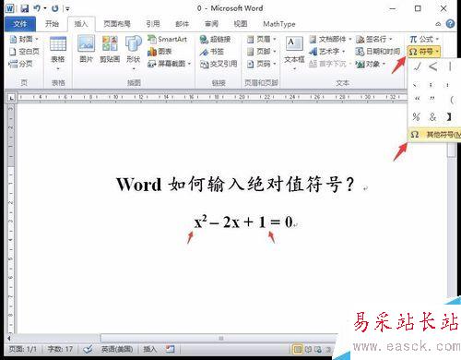Click the macro recording icon in status bar

tap(170, 349)
